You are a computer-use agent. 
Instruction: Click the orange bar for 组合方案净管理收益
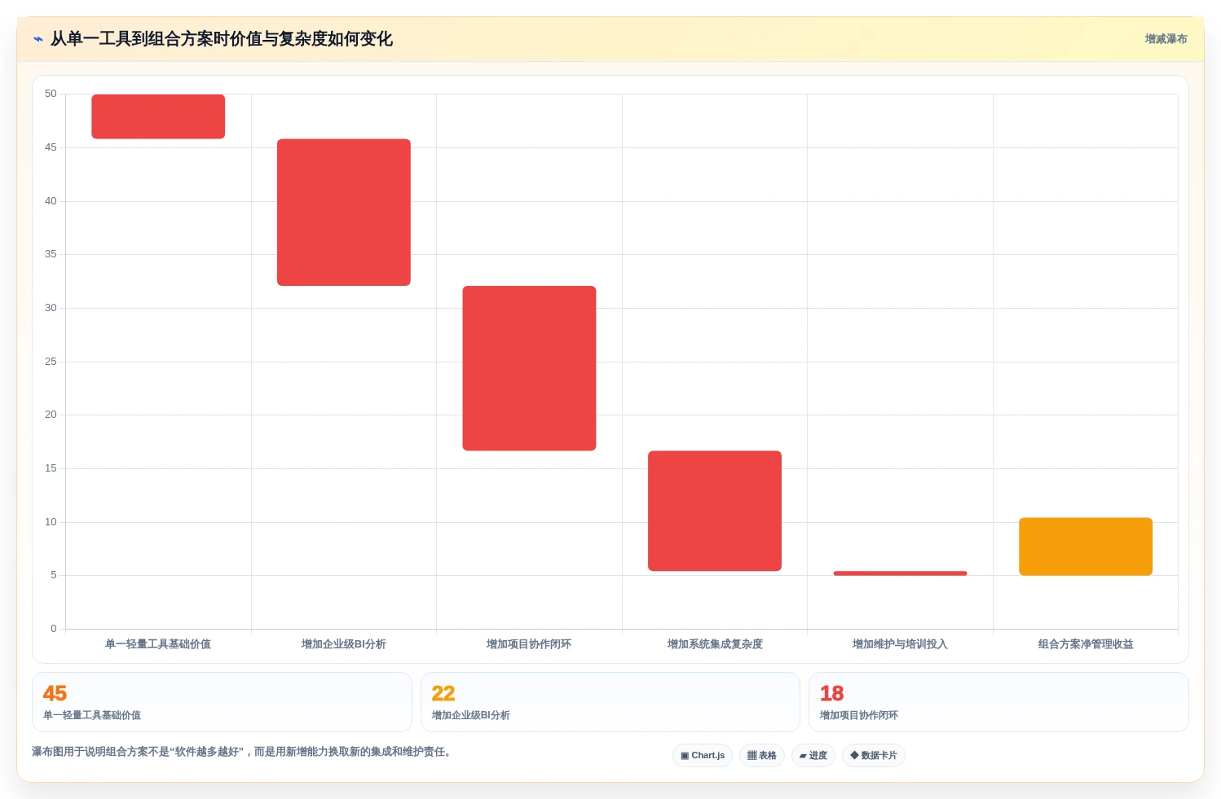[1086, 547]
